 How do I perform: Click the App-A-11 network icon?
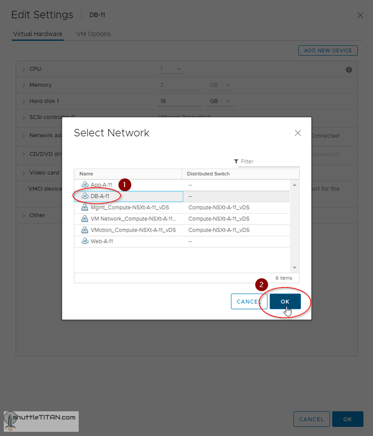[x=85, y=185]
